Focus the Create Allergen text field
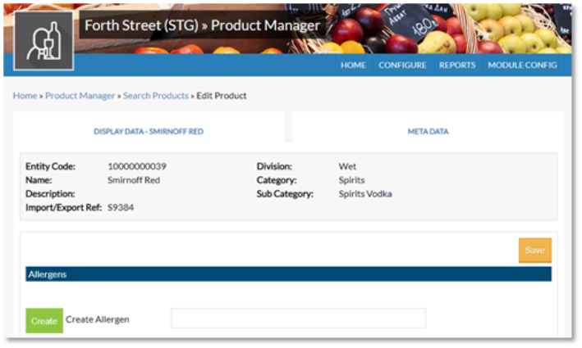Viewport: 582px width, 348px height. point(298,319)
